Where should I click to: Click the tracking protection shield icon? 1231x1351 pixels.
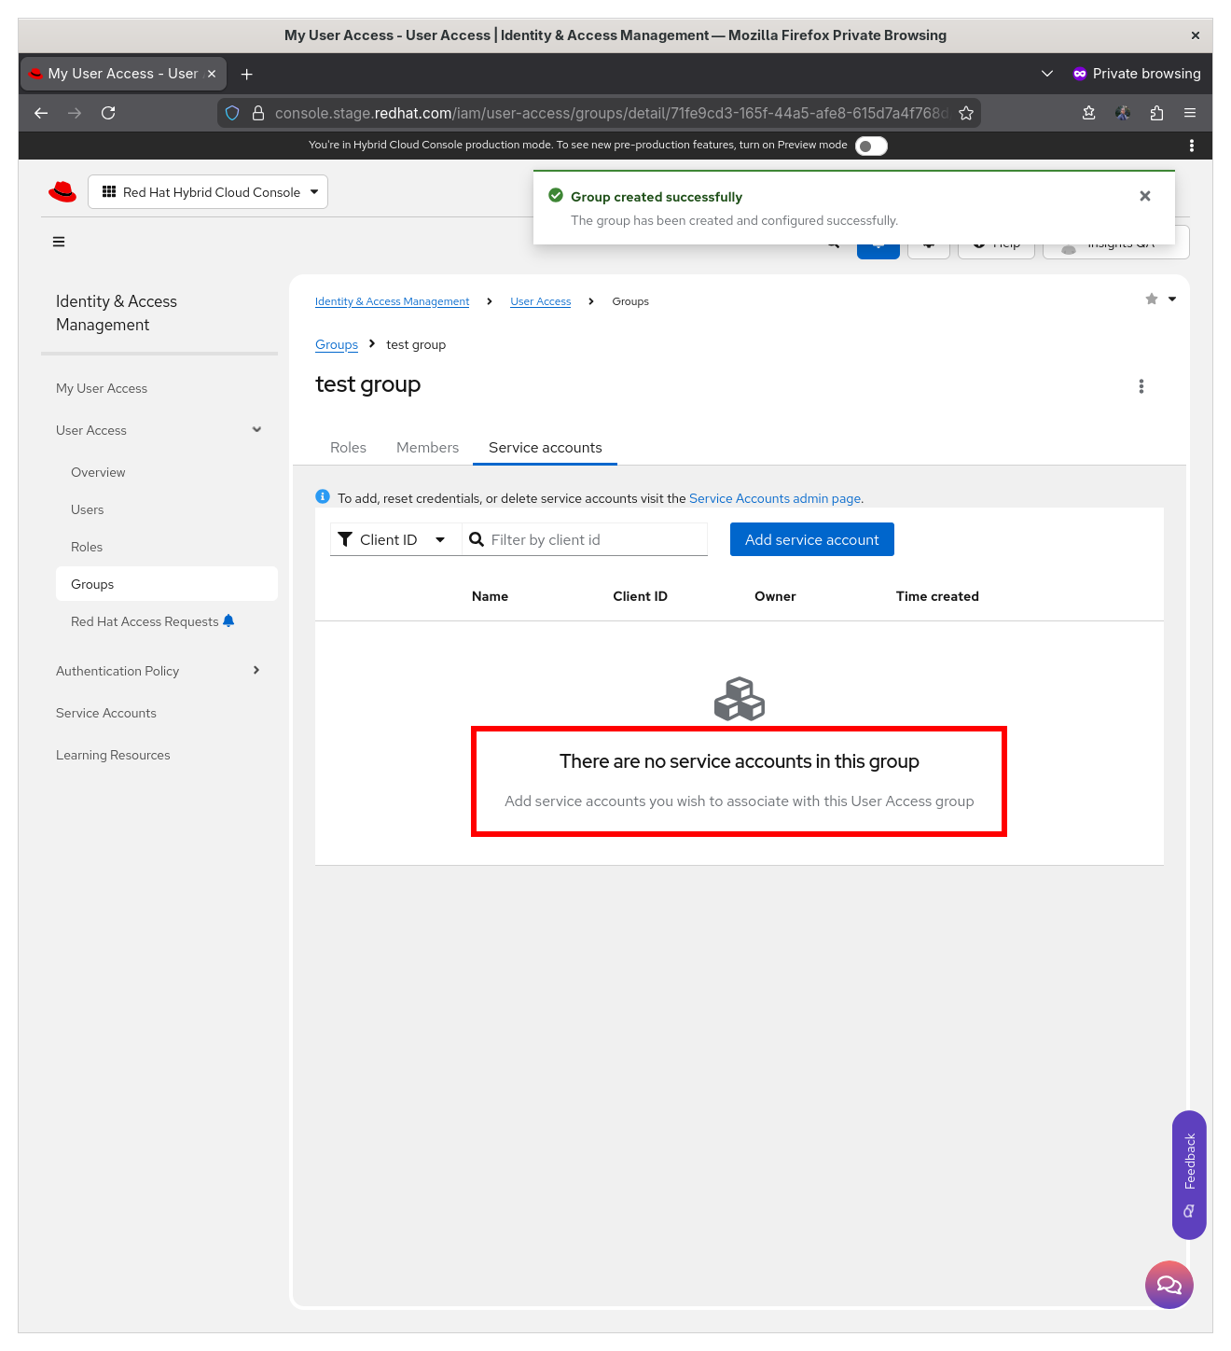click(x=232, y=113)
